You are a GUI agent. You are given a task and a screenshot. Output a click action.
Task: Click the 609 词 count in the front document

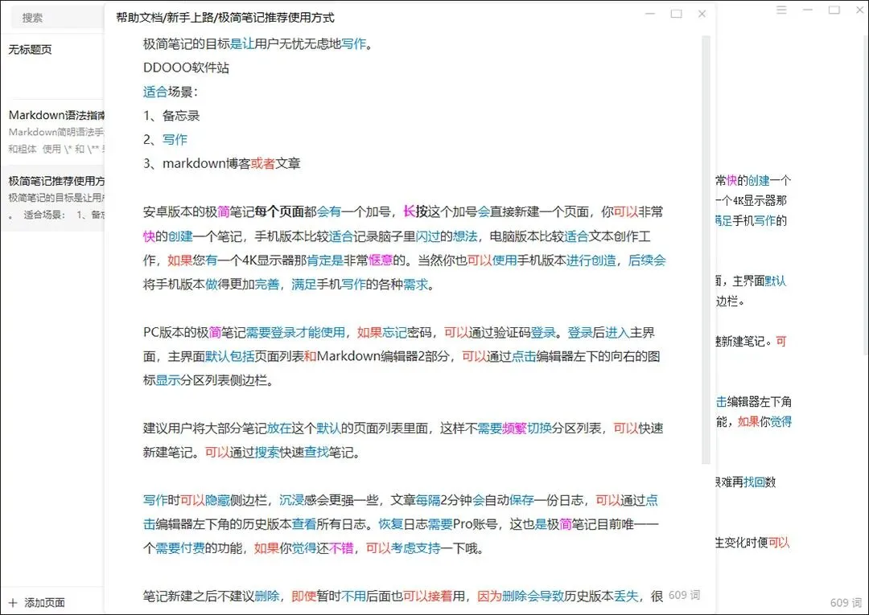684,595
